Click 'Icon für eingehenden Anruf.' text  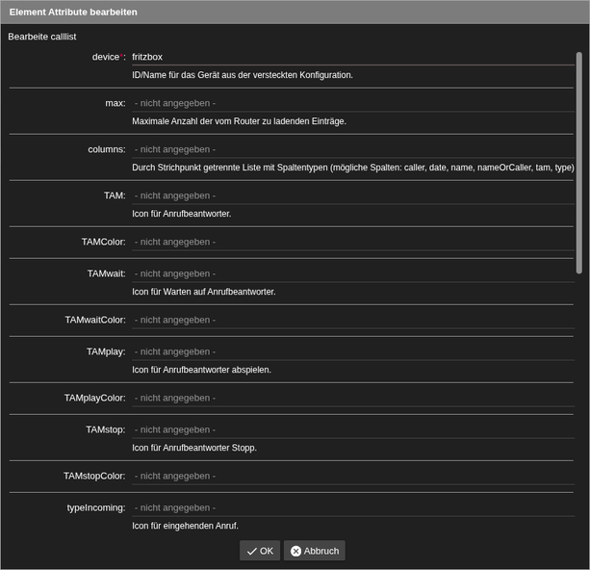pos(185,526)
